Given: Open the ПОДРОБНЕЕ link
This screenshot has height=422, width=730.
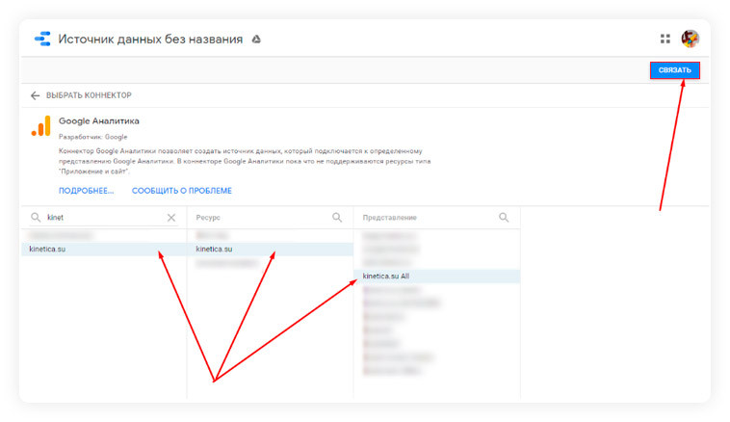Looking at the screenshot, I should coord(86,191).
